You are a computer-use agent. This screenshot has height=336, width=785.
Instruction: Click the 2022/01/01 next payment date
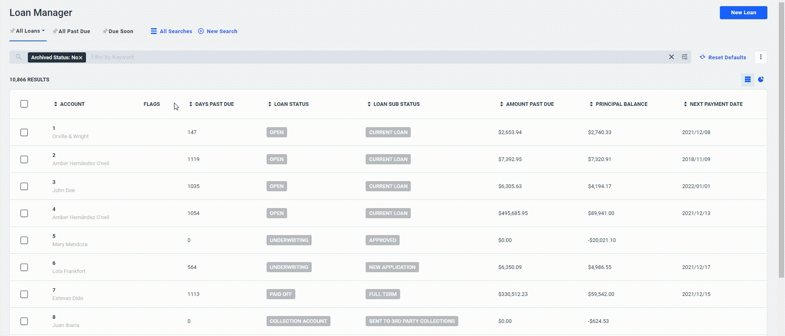696,186
